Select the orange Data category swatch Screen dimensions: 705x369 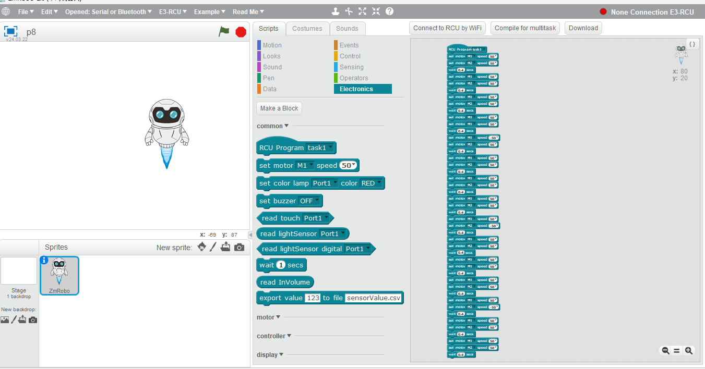(259, 89)
